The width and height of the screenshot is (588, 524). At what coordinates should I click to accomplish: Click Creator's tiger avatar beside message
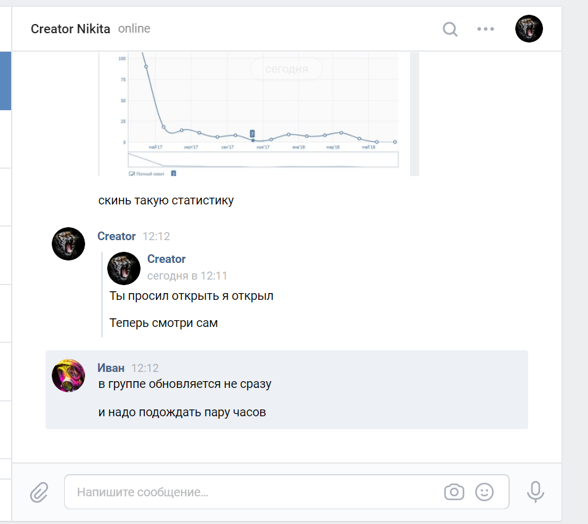pos(68,244)
